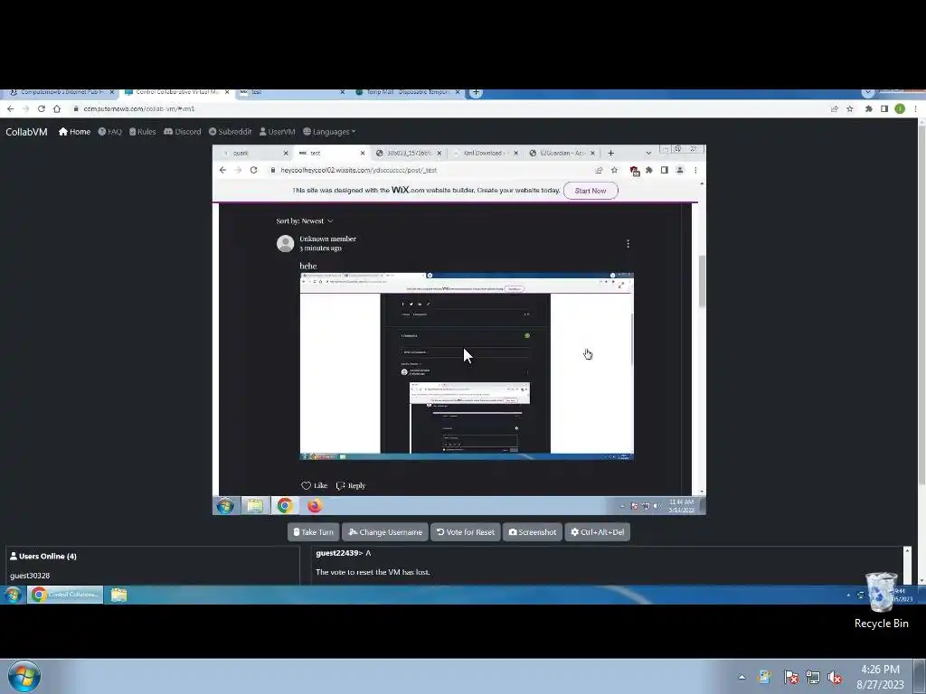Close the Computernewb's Internet Pub tab

point(111,92)
